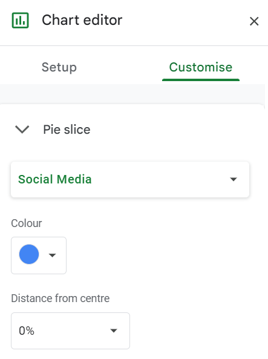The image size is (268, 359).
Task: Open the Distance from centre dropdown
Action: click(71, 331)
